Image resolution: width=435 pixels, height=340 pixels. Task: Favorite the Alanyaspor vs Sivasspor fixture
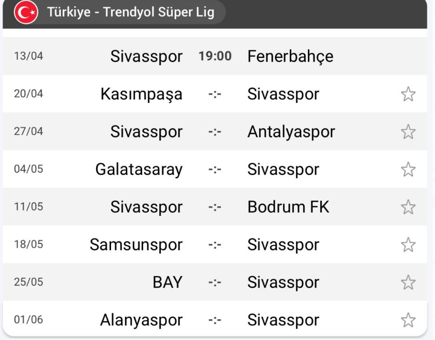tap(408, 320)
